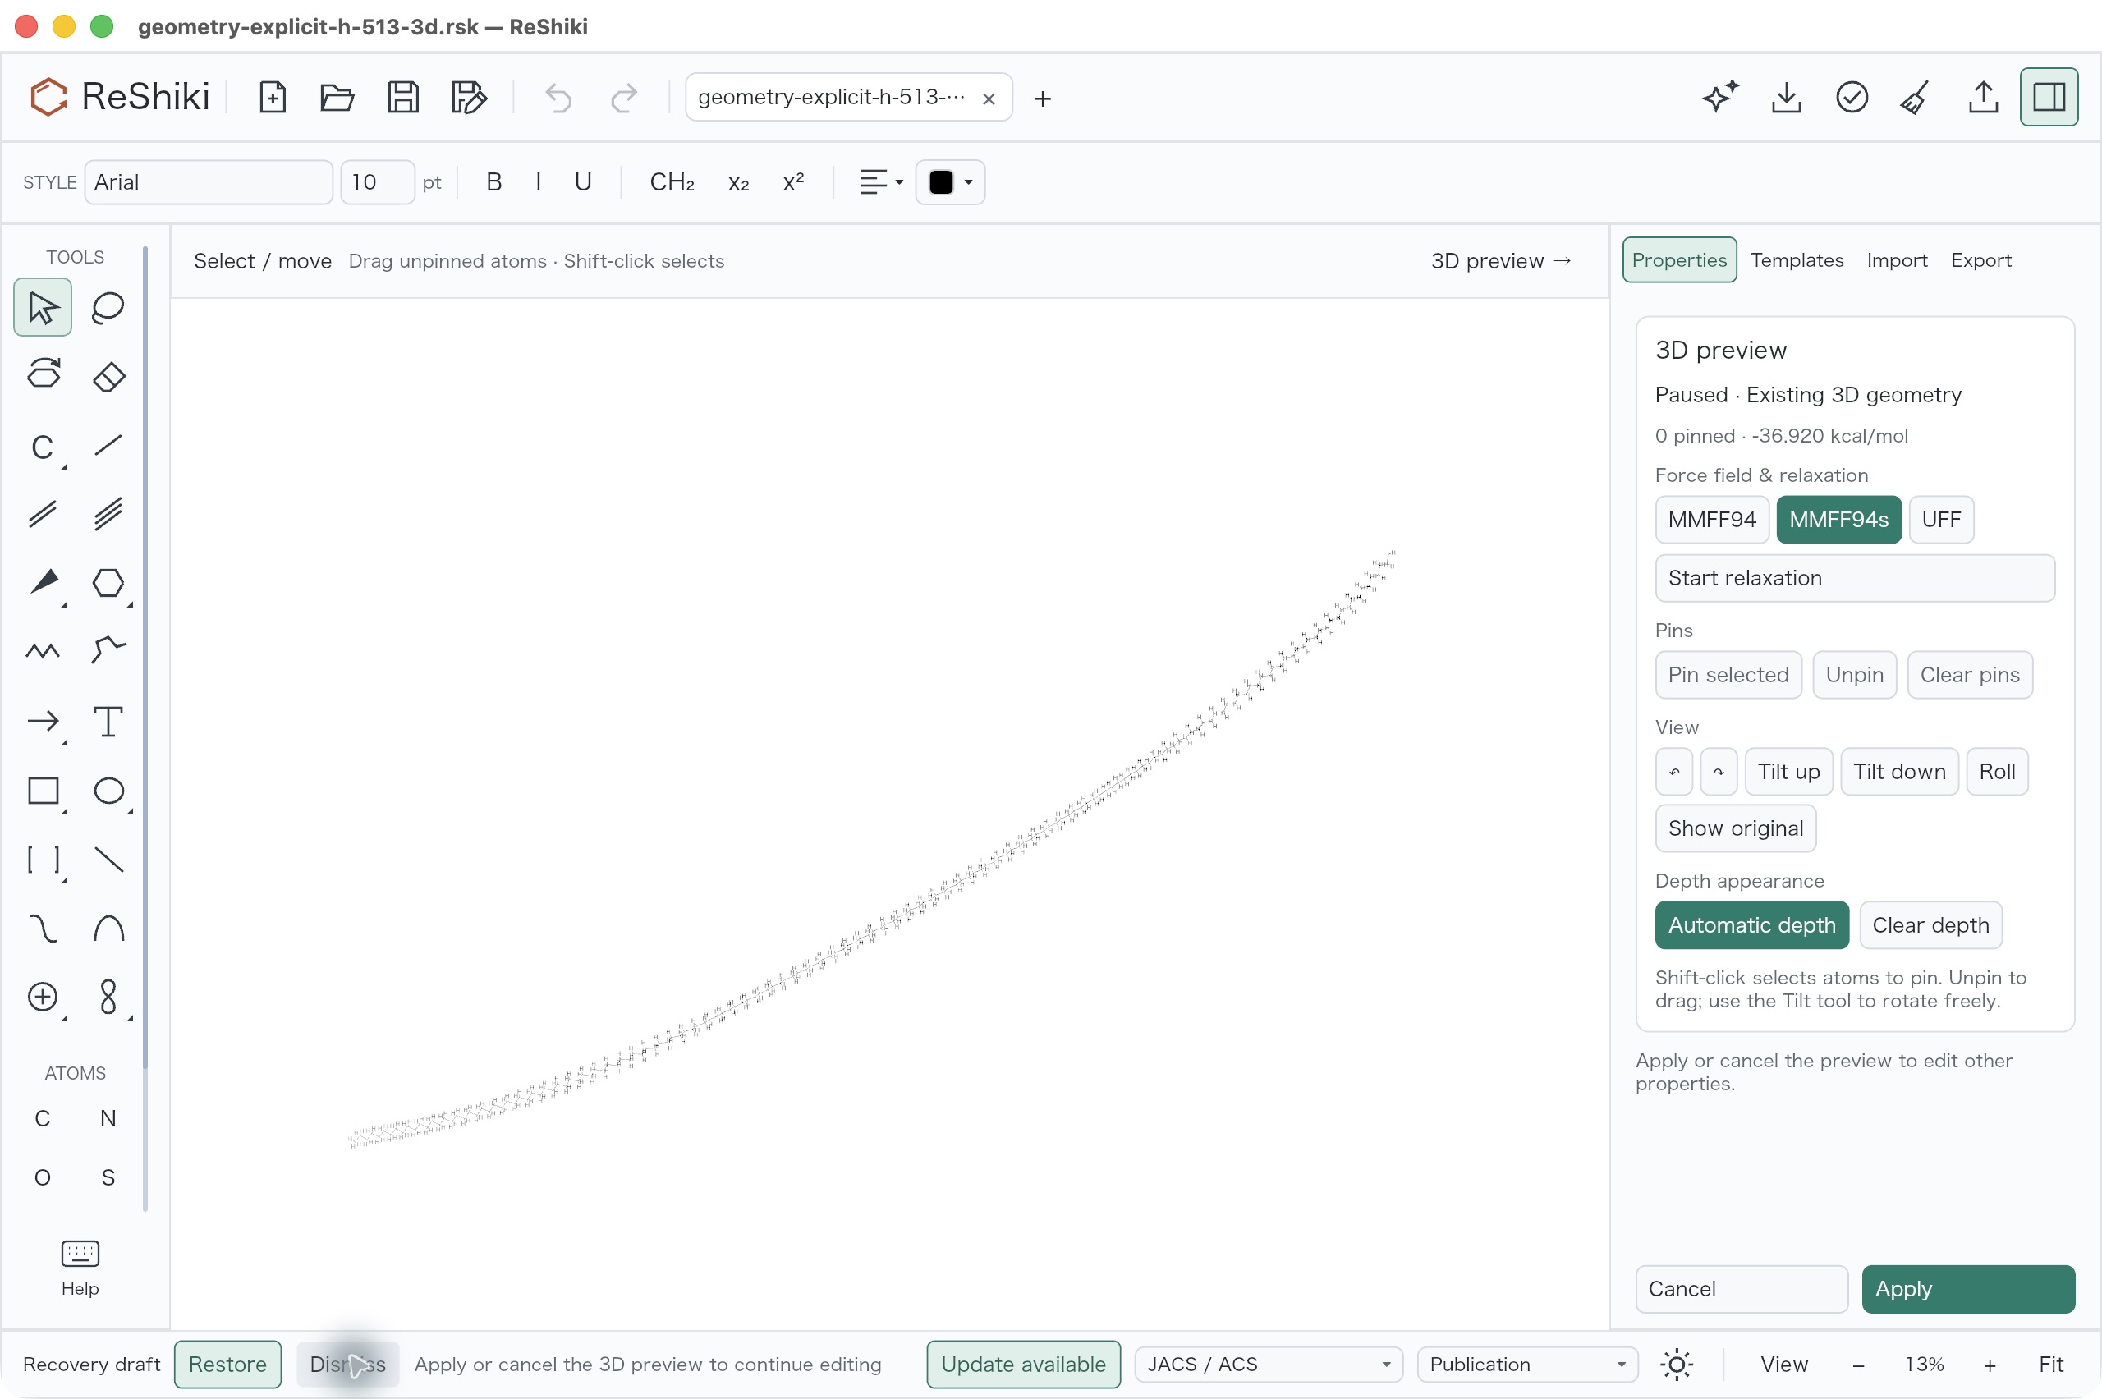Click the new document icon
This screenshot has height=1399, width=2102.
click(272, 97)
